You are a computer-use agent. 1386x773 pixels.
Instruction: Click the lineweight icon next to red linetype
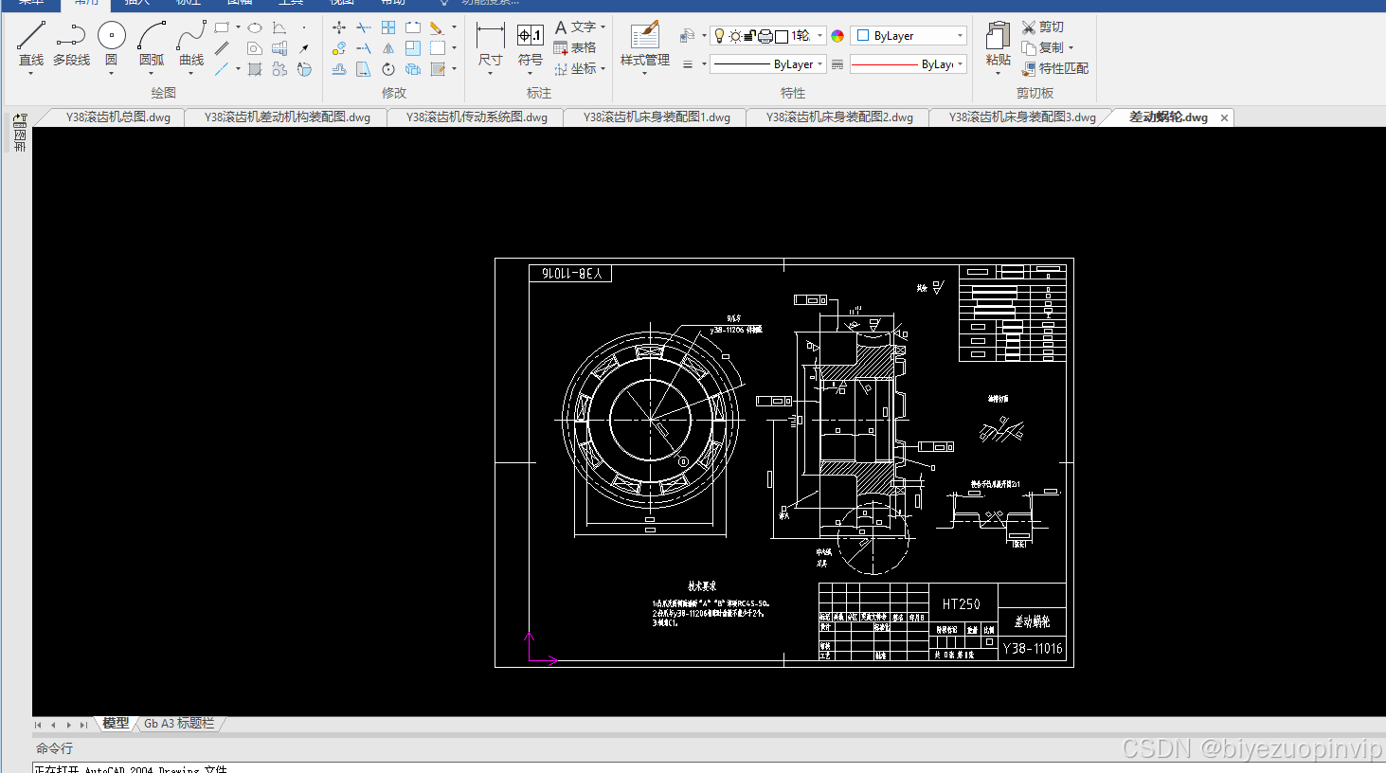837,64
